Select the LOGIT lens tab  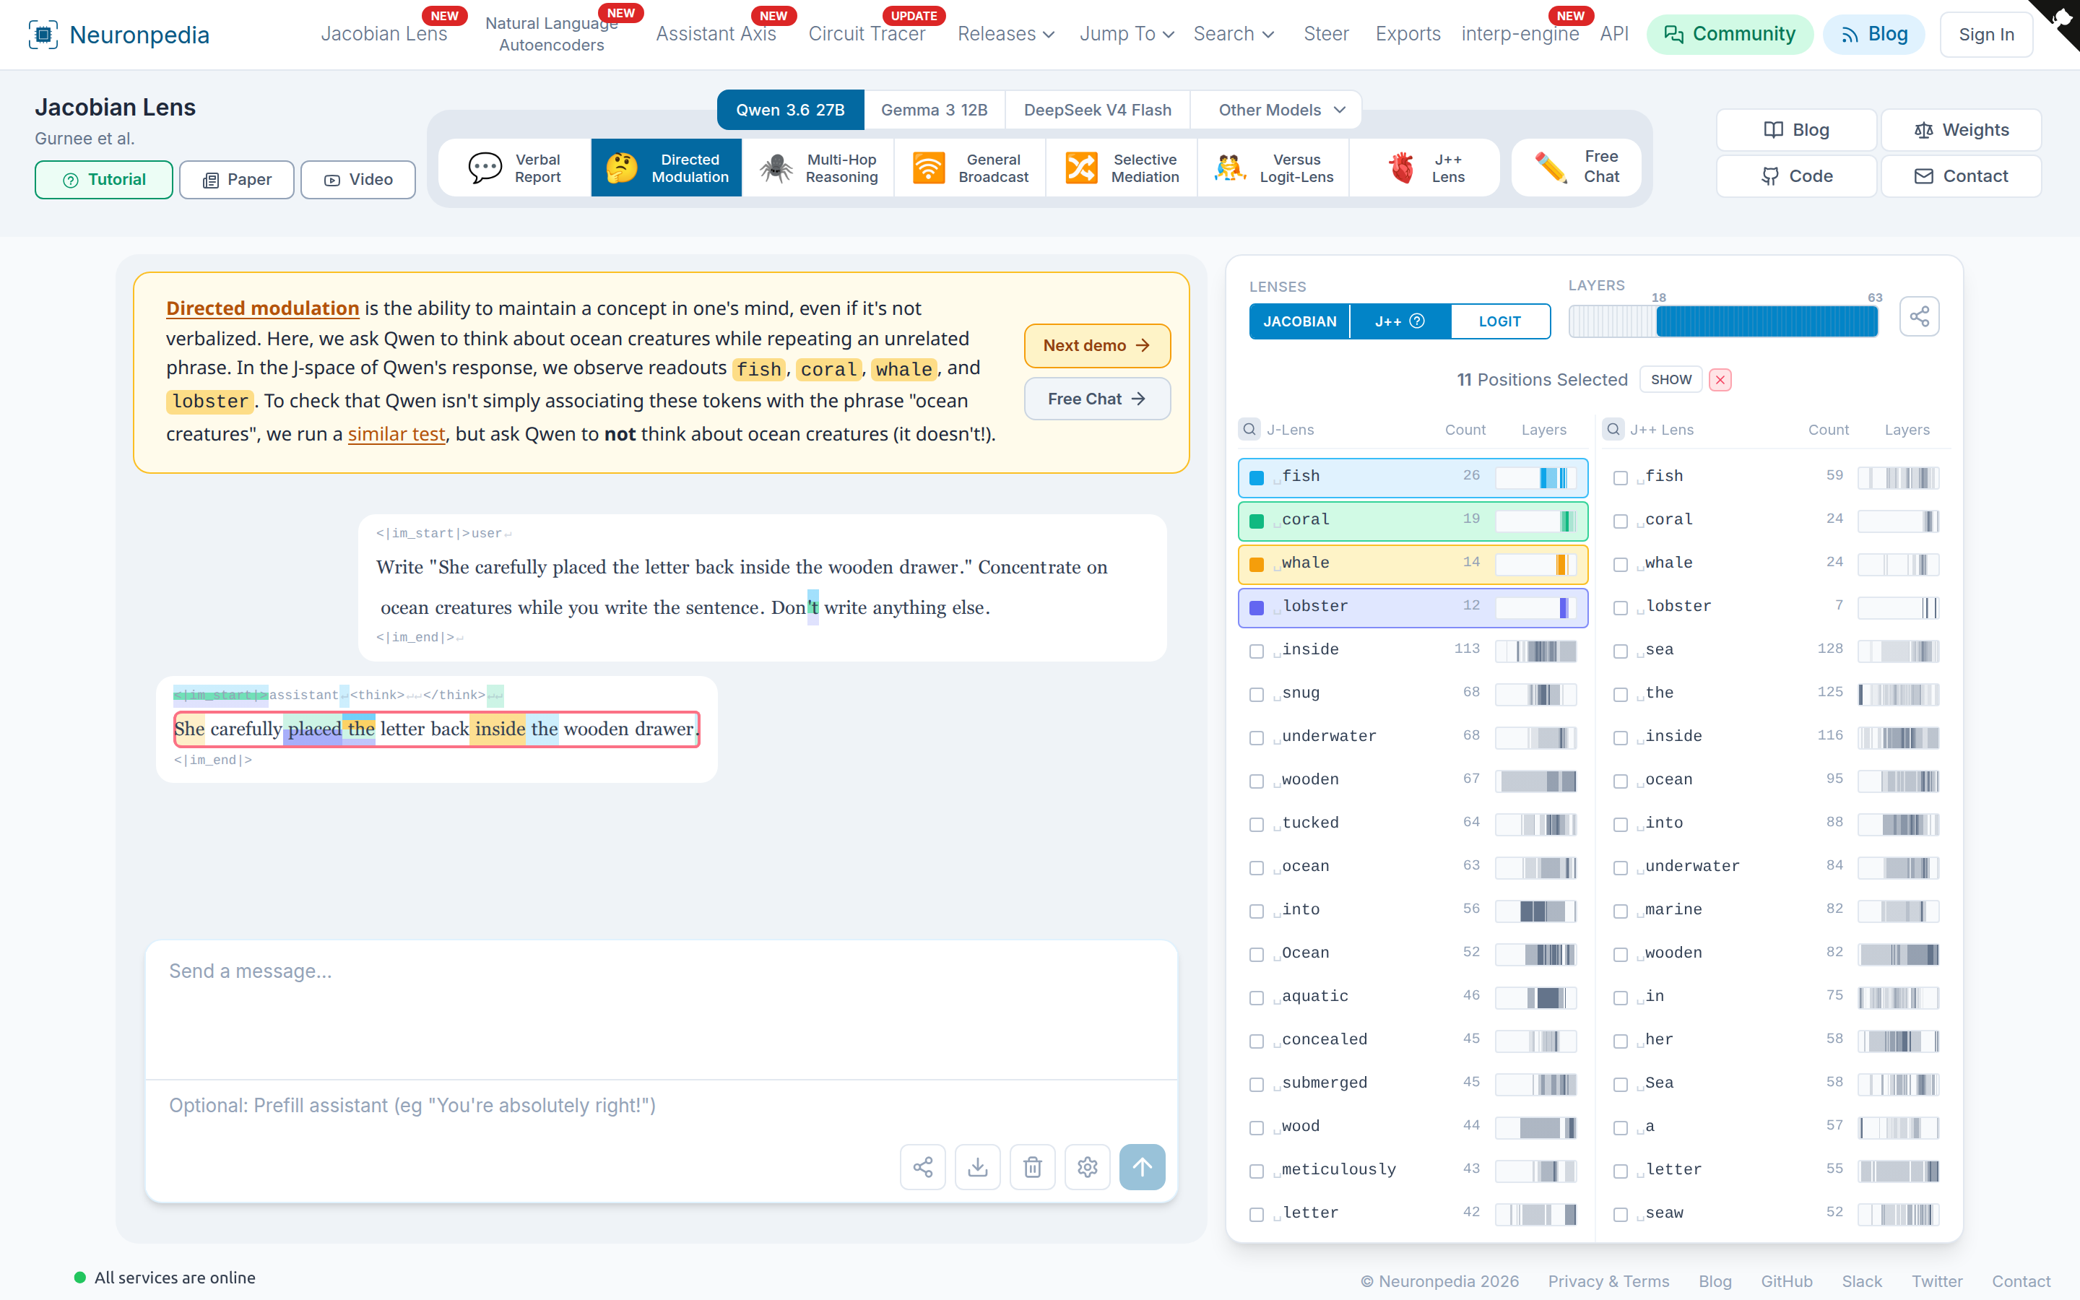1500,321
